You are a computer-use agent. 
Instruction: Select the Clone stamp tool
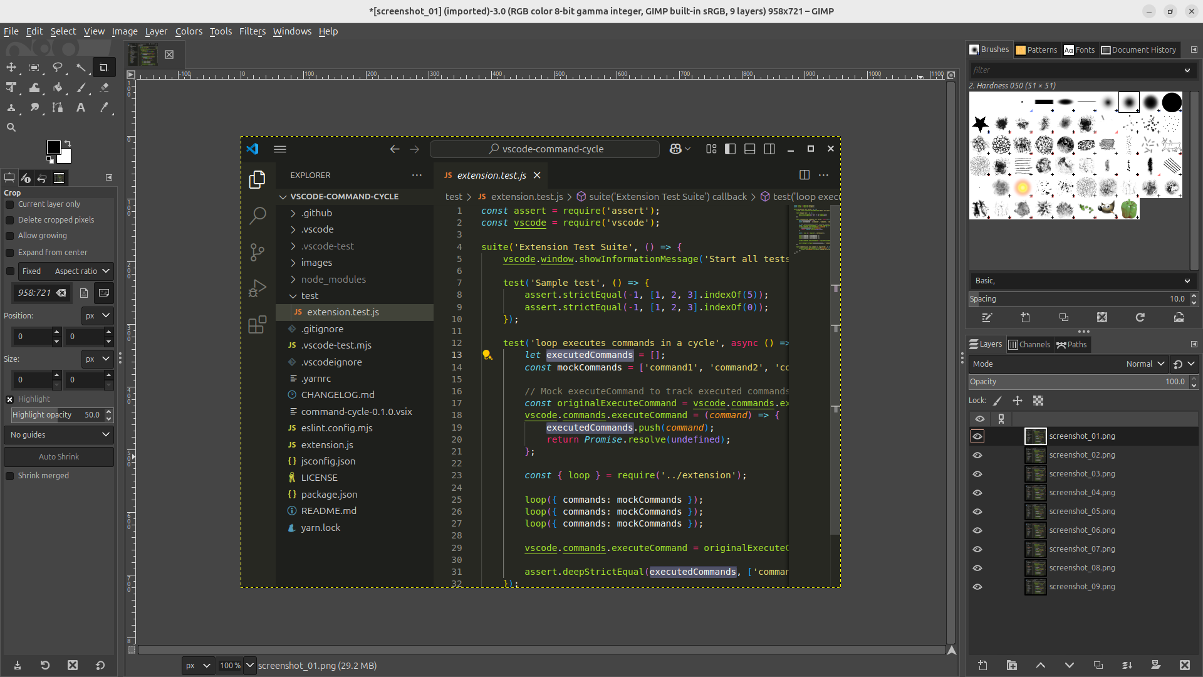11,108
